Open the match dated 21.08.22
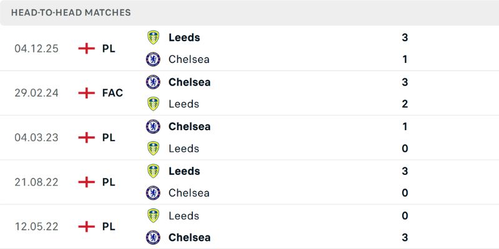 (x=36, y=182)
